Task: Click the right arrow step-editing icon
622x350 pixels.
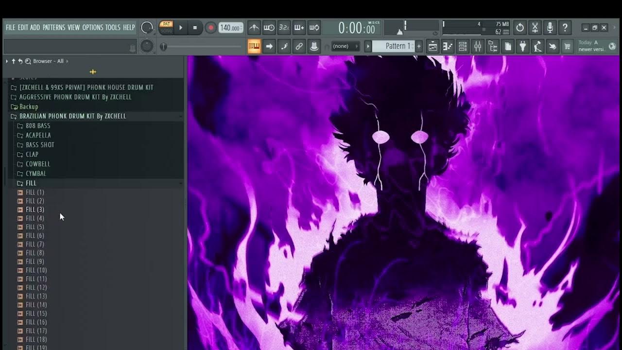Action: point(269,46)
